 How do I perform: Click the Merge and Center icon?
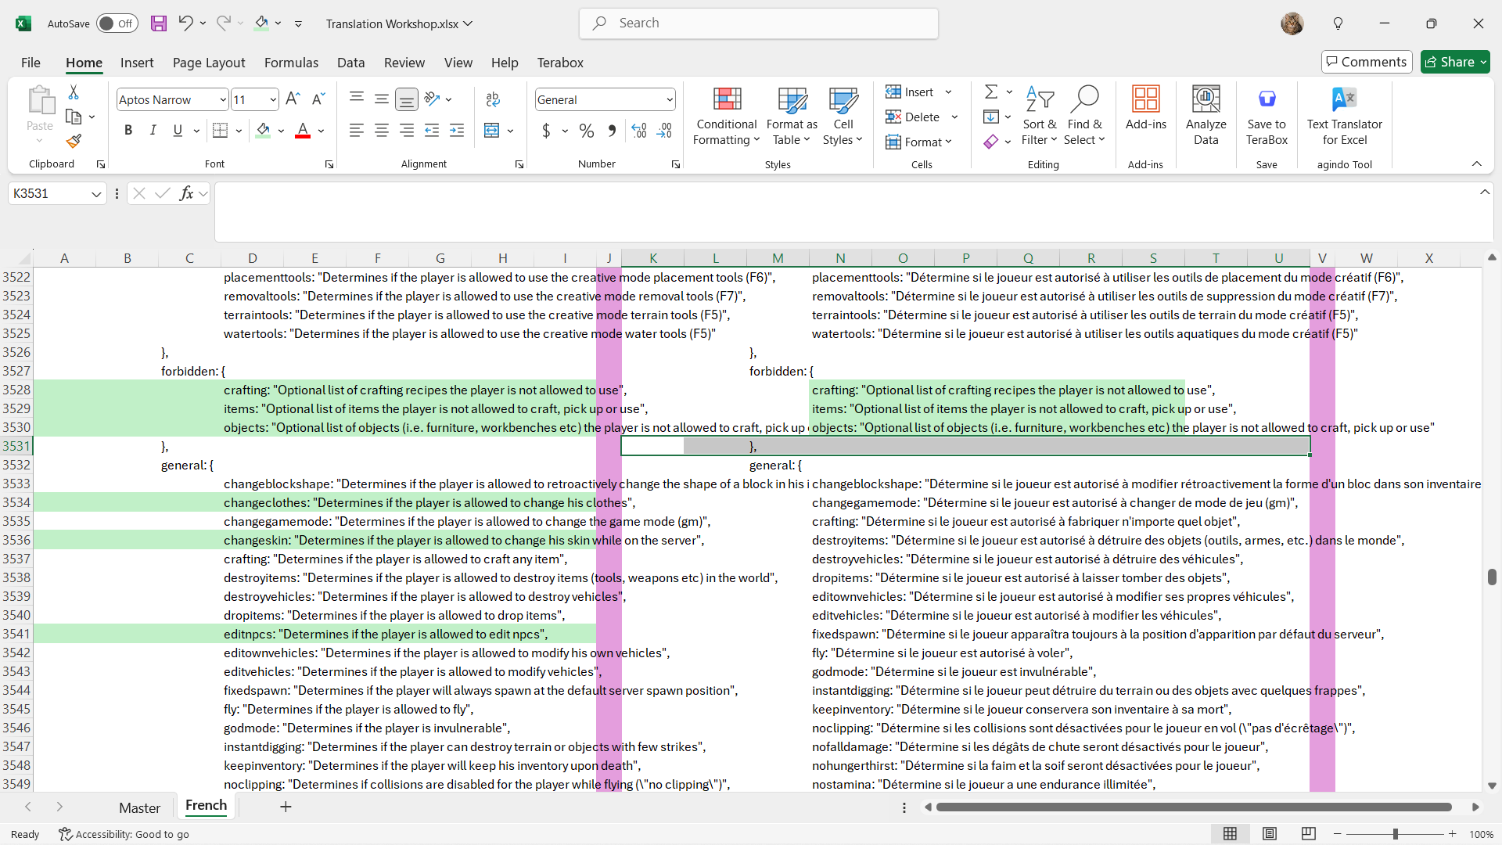[x=492, y=131]
